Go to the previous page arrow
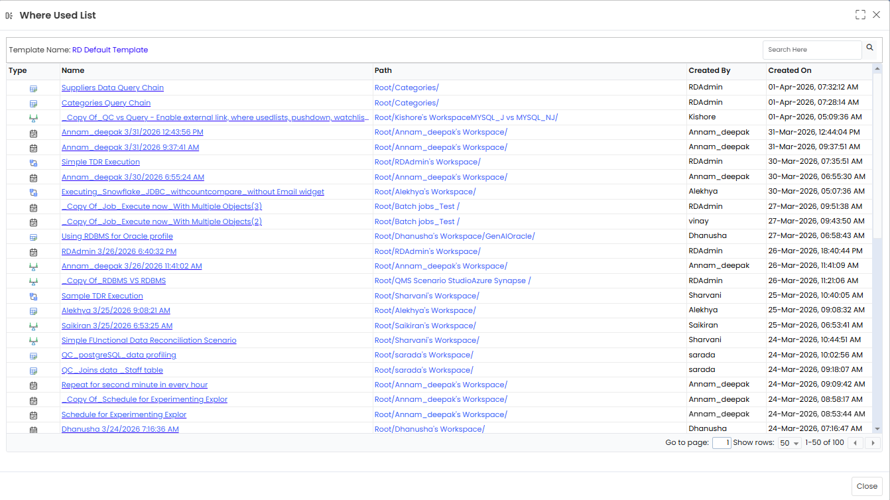This screenshot has height=500, width=890. tap(856, 443)
